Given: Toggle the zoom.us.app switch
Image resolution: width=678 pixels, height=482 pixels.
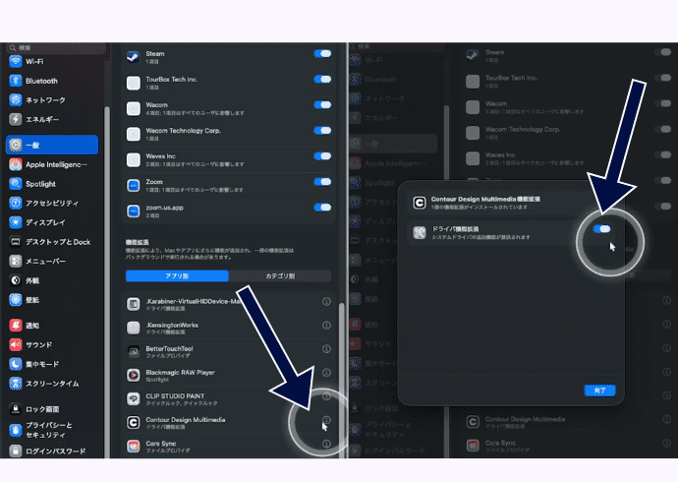Looking at the screenshot, I should (x=322, y=208).
